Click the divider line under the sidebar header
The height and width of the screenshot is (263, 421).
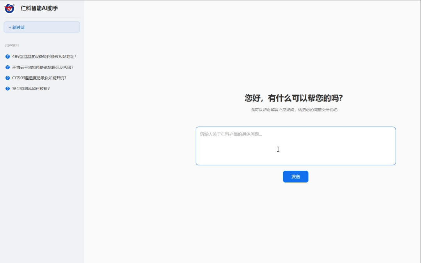pos(42,17)
